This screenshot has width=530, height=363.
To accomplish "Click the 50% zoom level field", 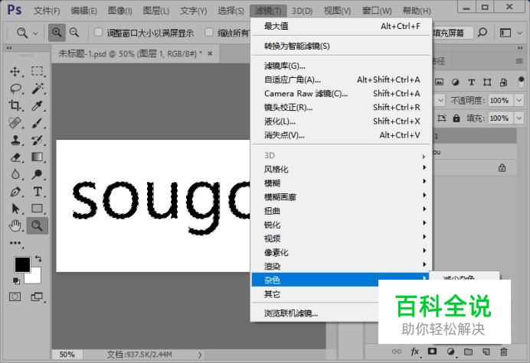I will 67,355.
